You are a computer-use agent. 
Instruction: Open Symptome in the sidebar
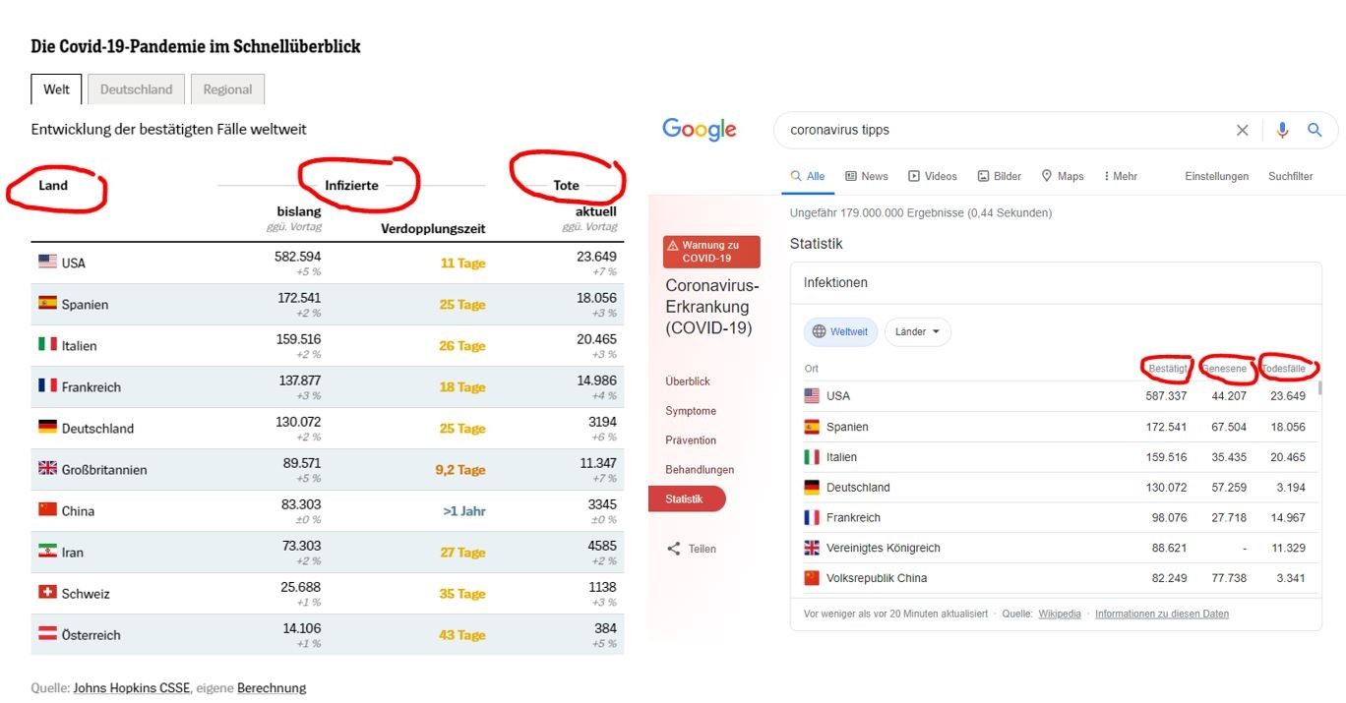[691, 411]
